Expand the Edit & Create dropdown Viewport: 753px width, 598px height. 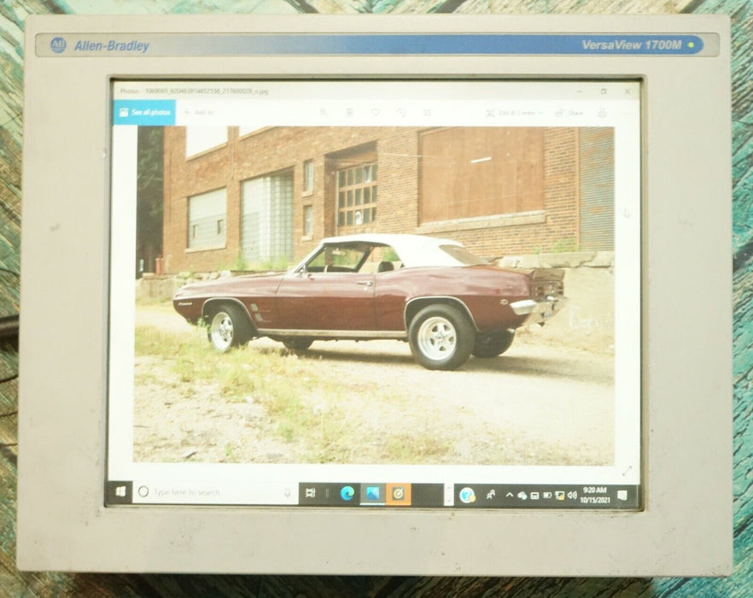[x=514, y=113]
